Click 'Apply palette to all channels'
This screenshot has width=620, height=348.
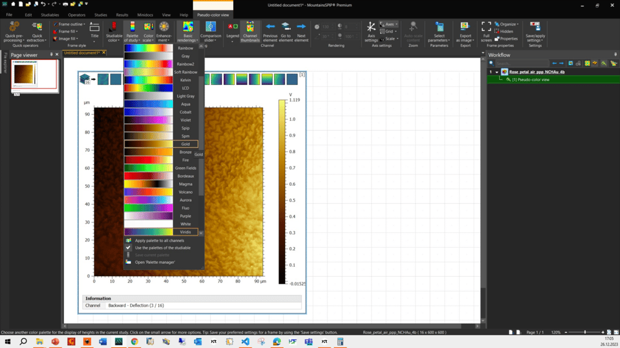(159, 240)
